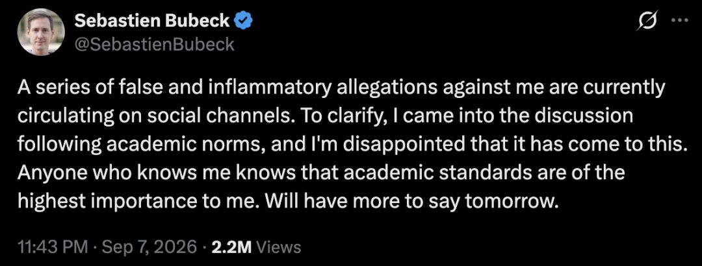Image resolution: width=702 pixels, height=266 pixels.
Task: Click the first line beginning 'A series of false'
Action: click(x=341, y=88)
